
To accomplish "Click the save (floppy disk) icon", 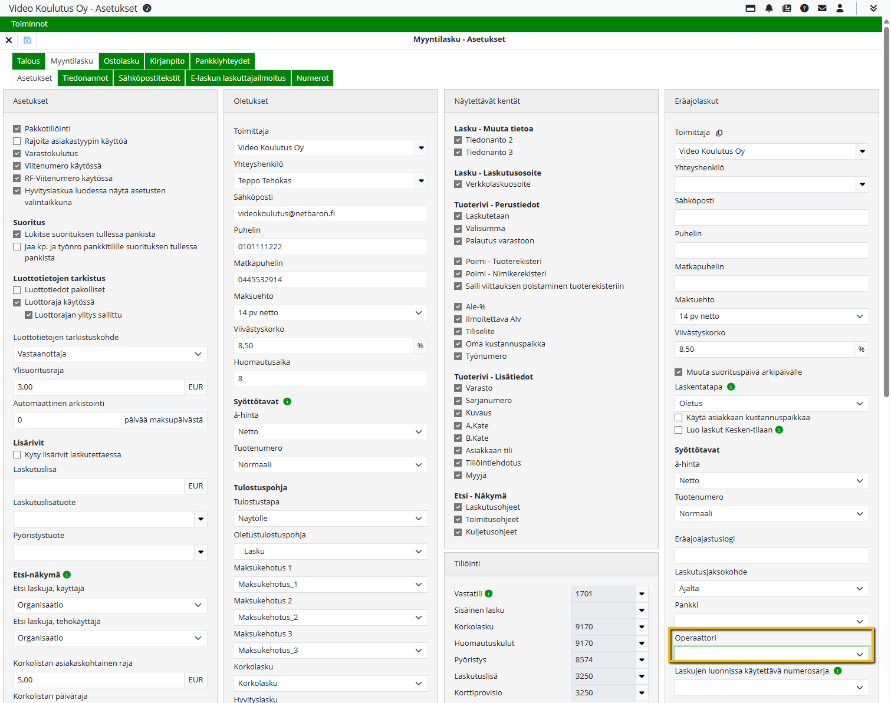I will point(27,40).
